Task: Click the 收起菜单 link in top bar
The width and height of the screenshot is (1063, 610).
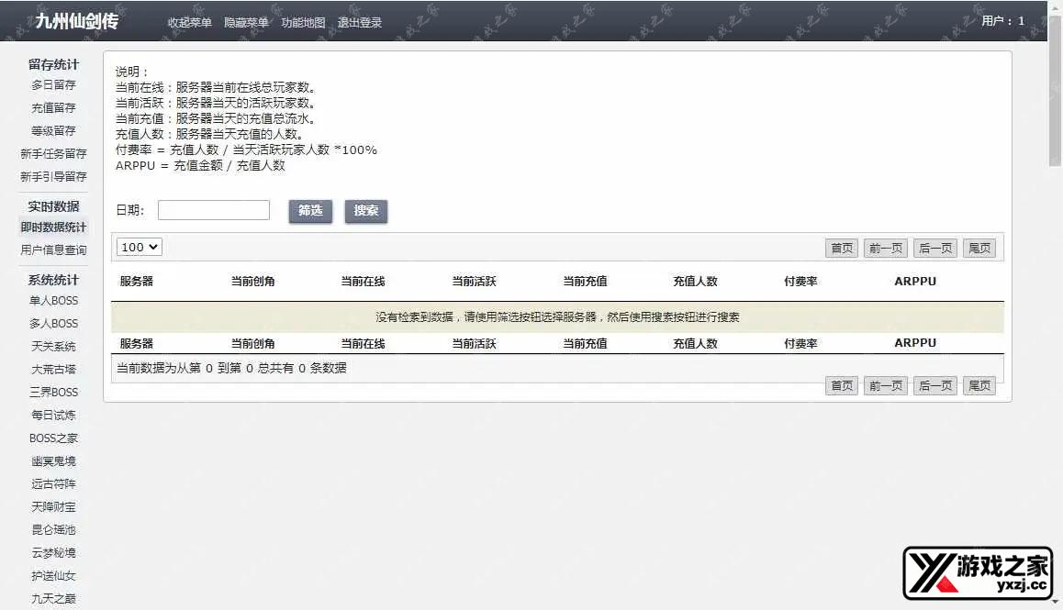Action: (x=190, y=23)
